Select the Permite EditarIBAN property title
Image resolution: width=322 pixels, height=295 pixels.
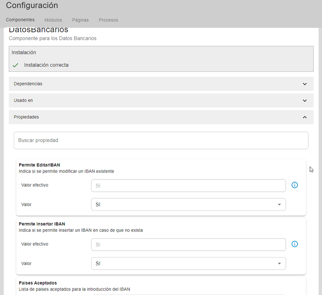[x=40, y=165]
